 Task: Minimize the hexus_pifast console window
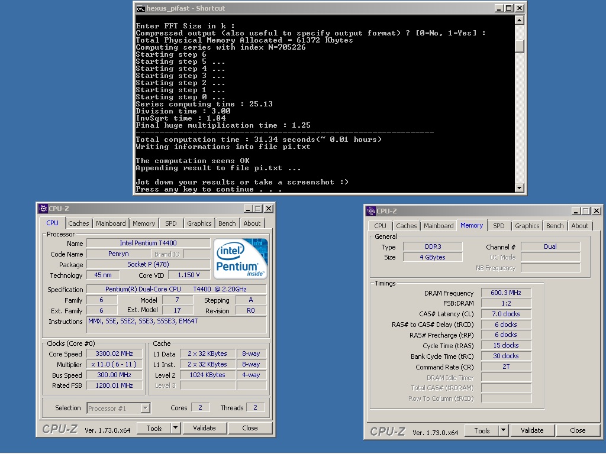point(499,8)
